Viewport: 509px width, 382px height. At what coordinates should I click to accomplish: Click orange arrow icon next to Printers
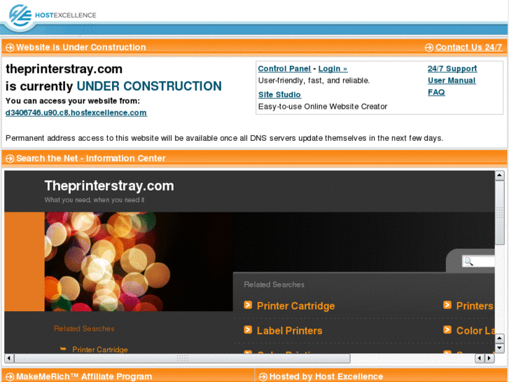pos(447,305)
